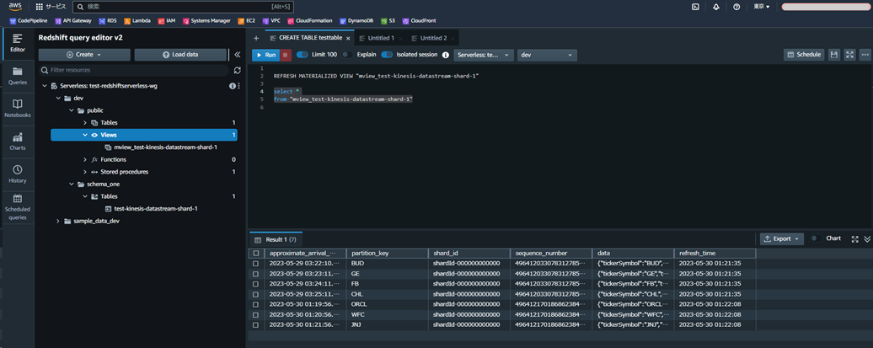Click the AWS search field
This screenshot has height=348, width=873.
pos(183,7)
